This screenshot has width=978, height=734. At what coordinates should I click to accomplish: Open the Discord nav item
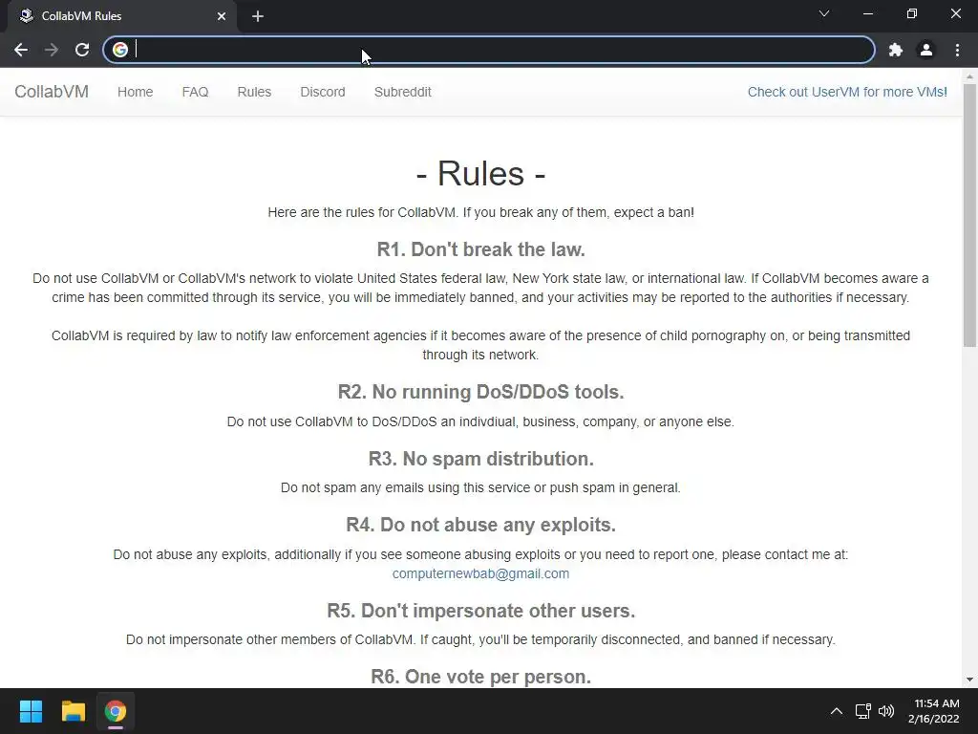[x=323, y=92]
